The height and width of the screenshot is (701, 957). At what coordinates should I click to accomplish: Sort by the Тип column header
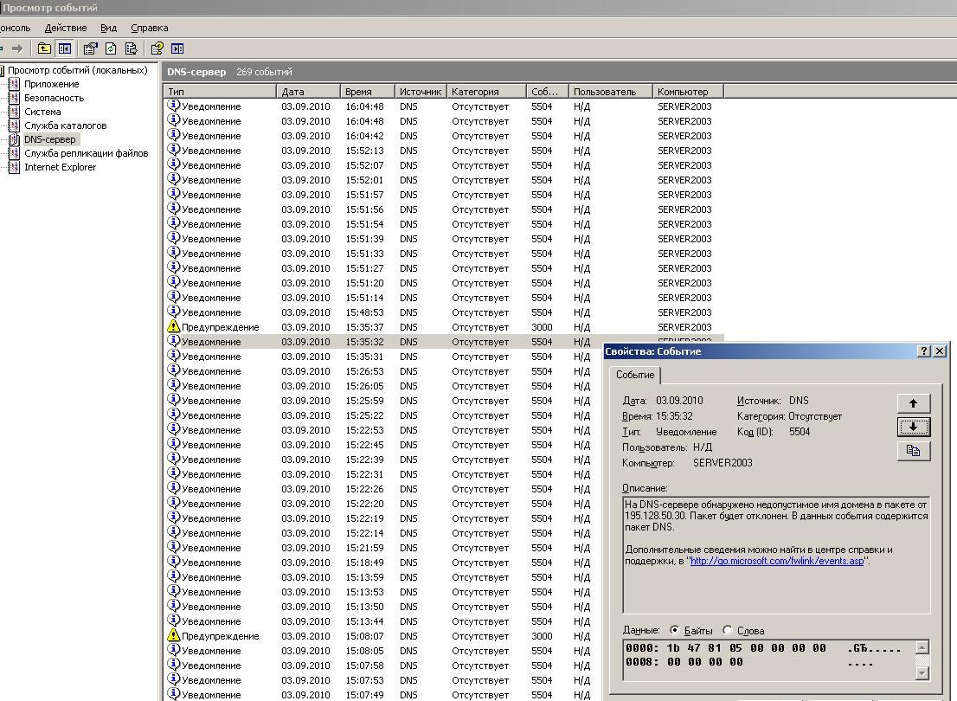[x=220, y=92]
